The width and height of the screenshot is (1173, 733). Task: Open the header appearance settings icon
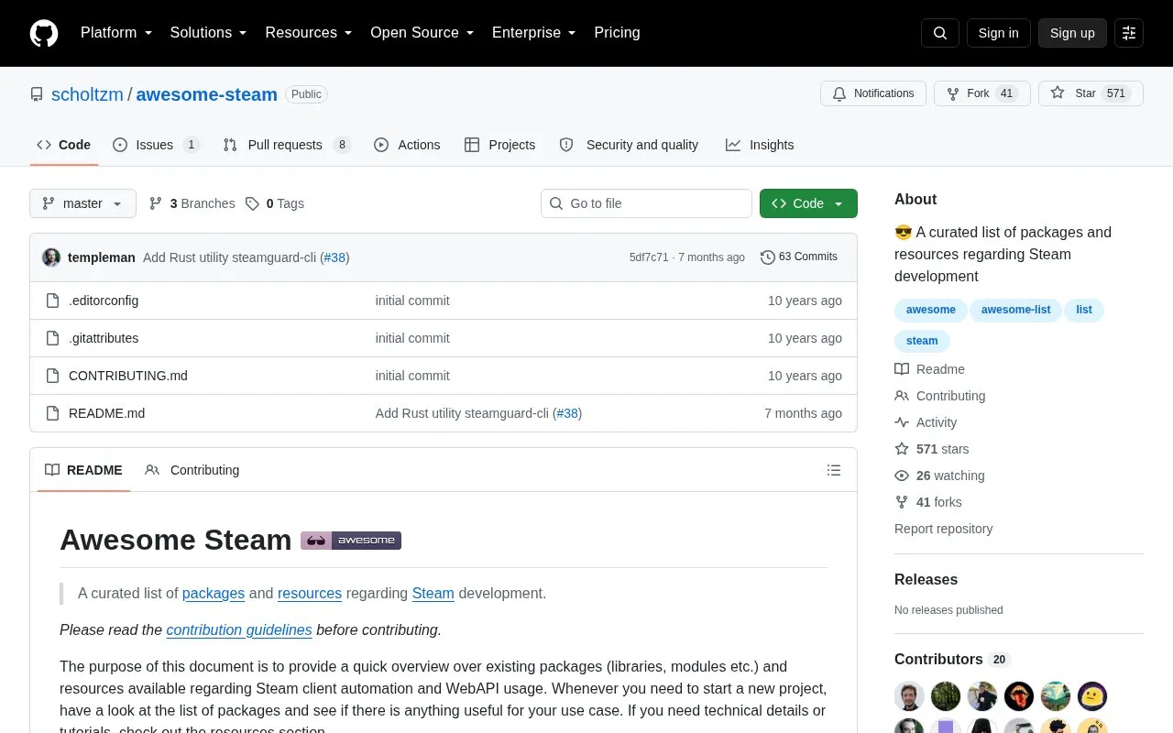point(1129,33)
